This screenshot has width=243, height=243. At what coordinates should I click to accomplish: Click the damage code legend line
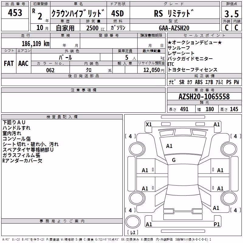click(107, 239)
